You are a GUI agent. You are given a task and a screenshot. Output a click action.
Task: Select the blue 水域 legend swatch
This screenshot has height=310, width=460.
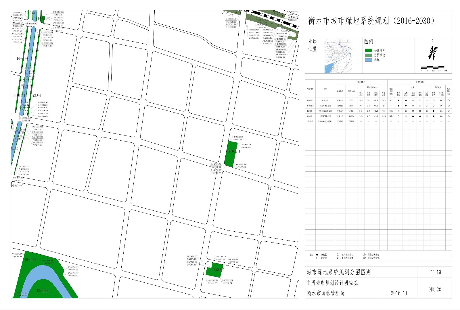pos(369,60)
